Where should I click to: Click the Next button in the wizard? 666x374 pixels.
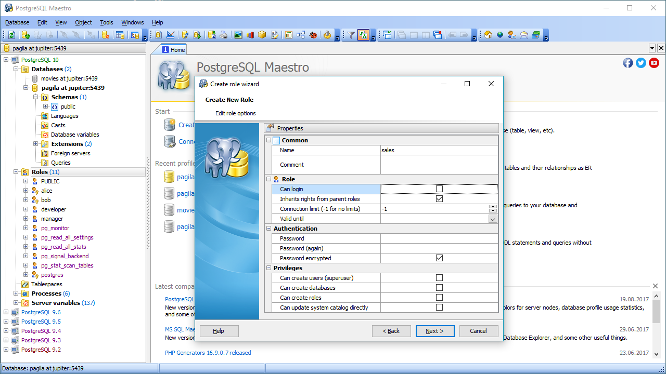[x=435, y=331]
